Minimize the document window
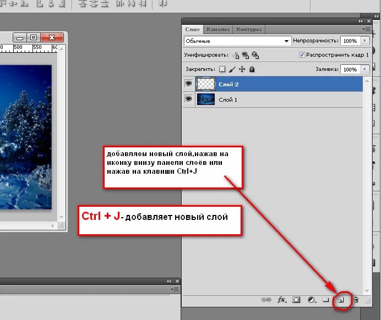 click(x=20, y=37)
